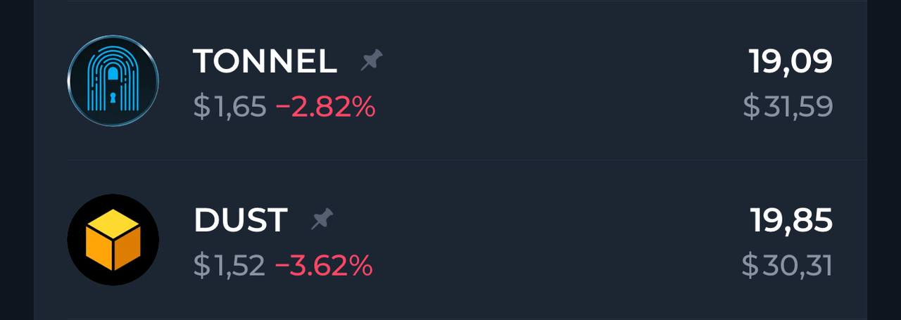Tap TONNEL balance 19,09
This screenshot has height=320, width=901.
790,62
